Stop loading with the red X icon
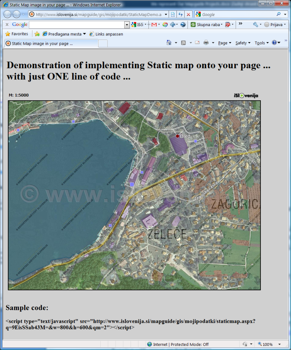This screenshot has width=291, height=350. pos(188,15)
